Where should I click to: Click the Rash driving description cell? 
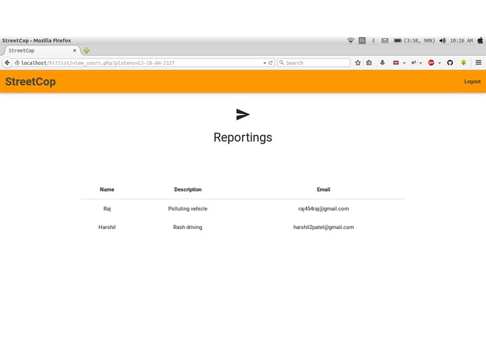(188, 227)
